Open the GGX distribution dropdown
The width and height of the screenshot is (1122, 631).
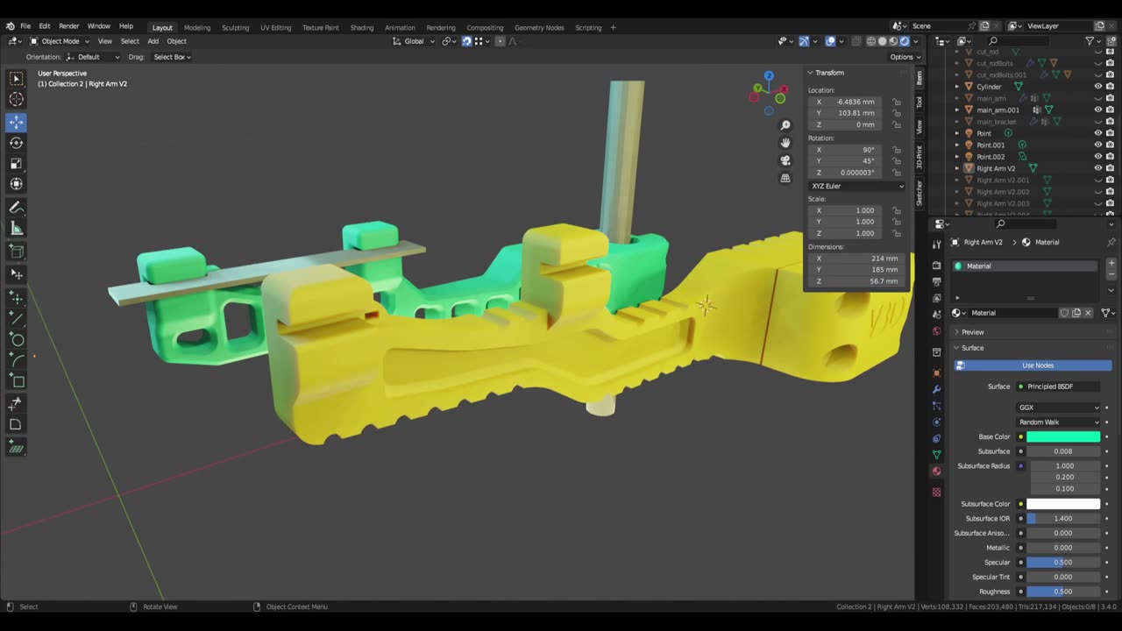click(x=1059, y=408)
